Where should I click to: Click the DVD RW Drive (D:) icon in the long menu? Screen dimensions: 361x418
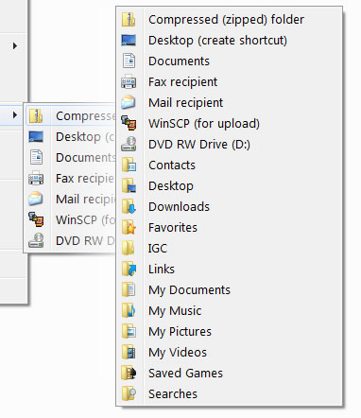(x=129, y=144)
